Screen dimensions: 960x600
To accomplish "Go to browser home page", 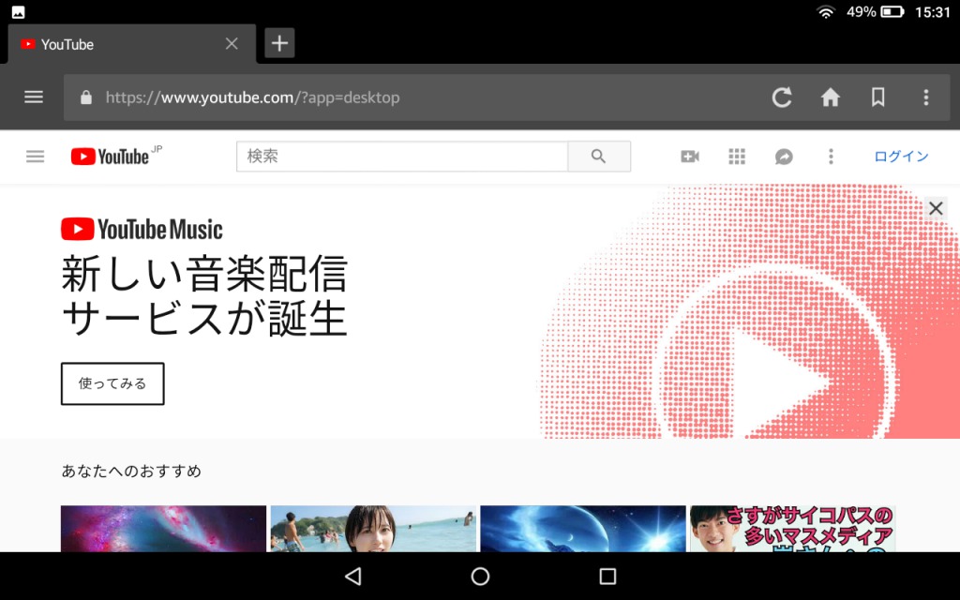I will coord(831,97).
